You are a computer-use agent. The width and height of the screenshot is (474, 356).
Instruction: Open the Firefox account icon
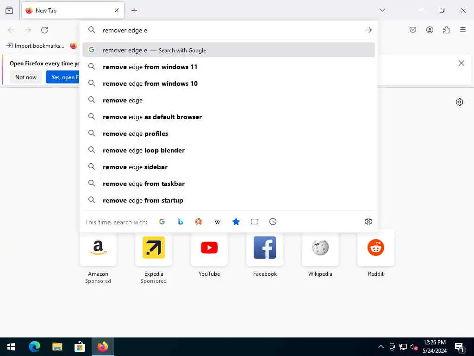(430, 30)
